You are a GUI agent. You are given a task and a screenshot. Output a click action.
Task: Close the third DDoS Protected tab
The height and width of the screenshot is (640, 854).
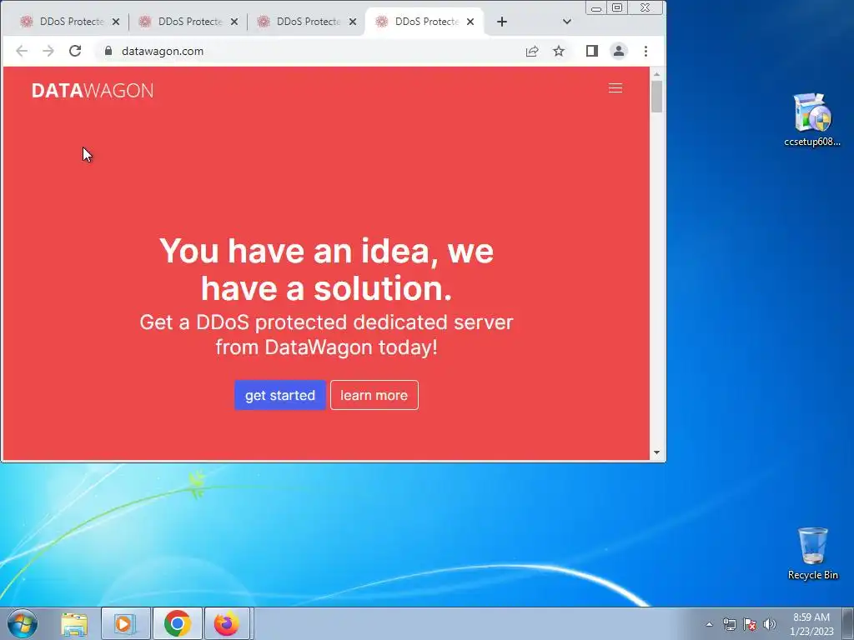coord(353,22)
